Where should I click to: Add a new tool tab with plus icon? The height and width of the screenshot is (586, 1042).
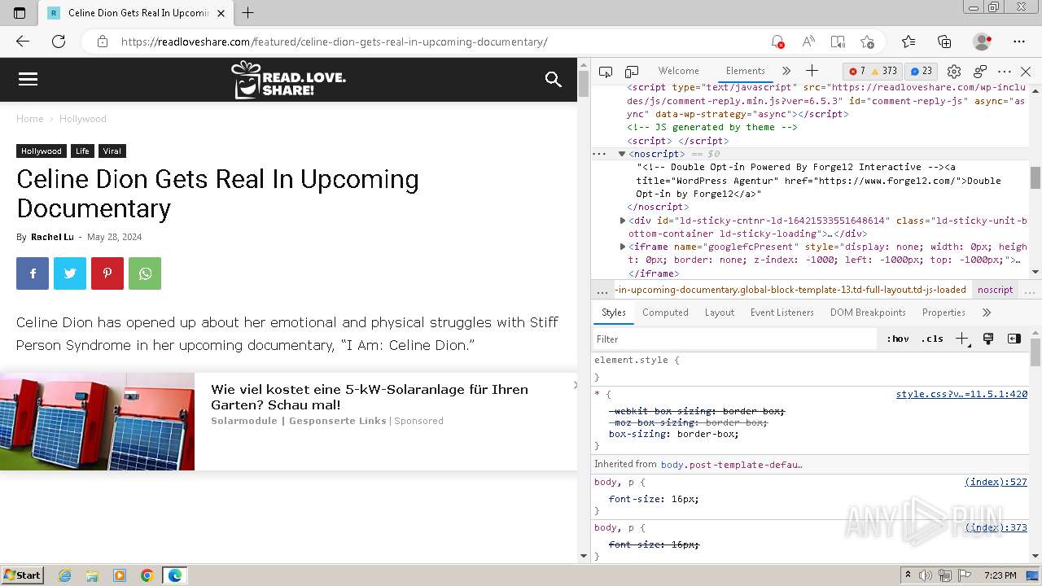coord(812,71)
